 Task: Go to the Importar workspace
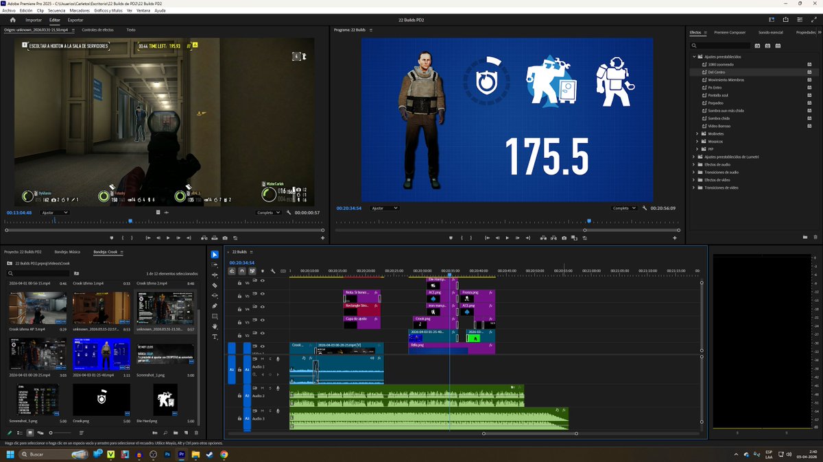(x=34, y=20)
